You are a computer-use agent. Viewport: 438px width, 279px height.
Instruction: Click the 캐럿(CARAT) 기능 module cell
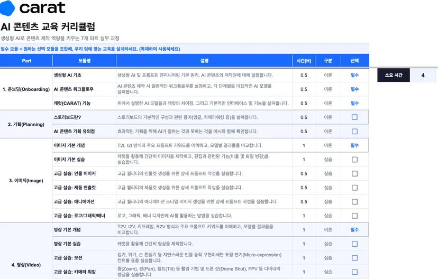(84, 103)
